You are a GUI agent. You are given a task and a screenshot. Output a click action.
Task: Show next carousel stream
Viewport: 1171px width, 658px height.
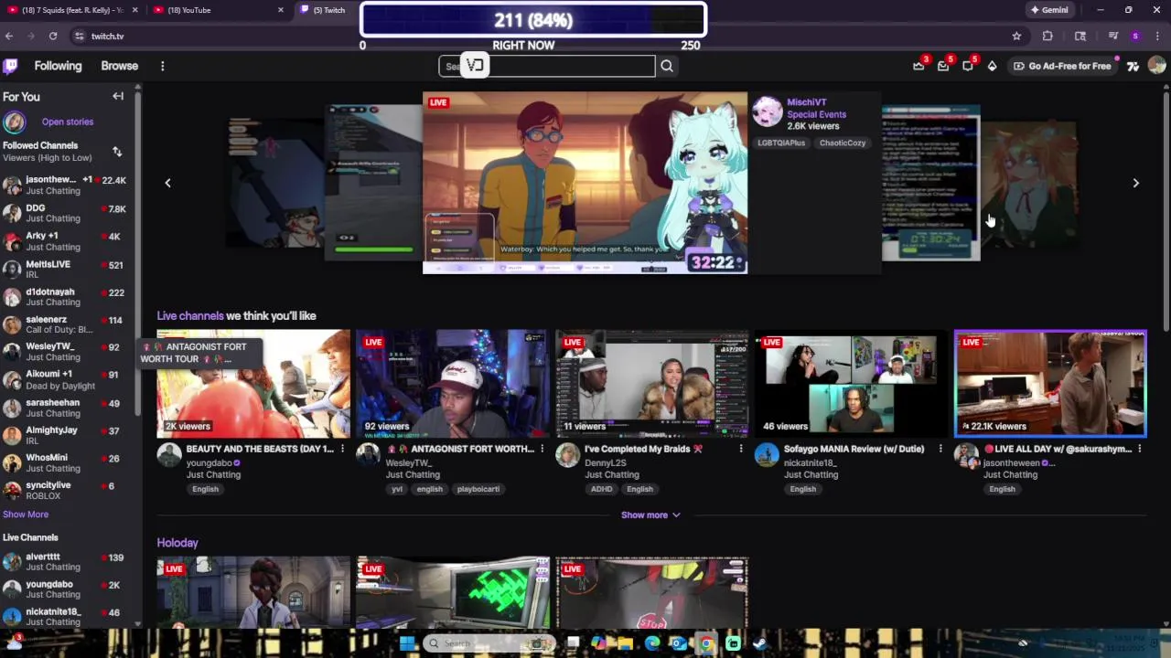point(1135,183)
